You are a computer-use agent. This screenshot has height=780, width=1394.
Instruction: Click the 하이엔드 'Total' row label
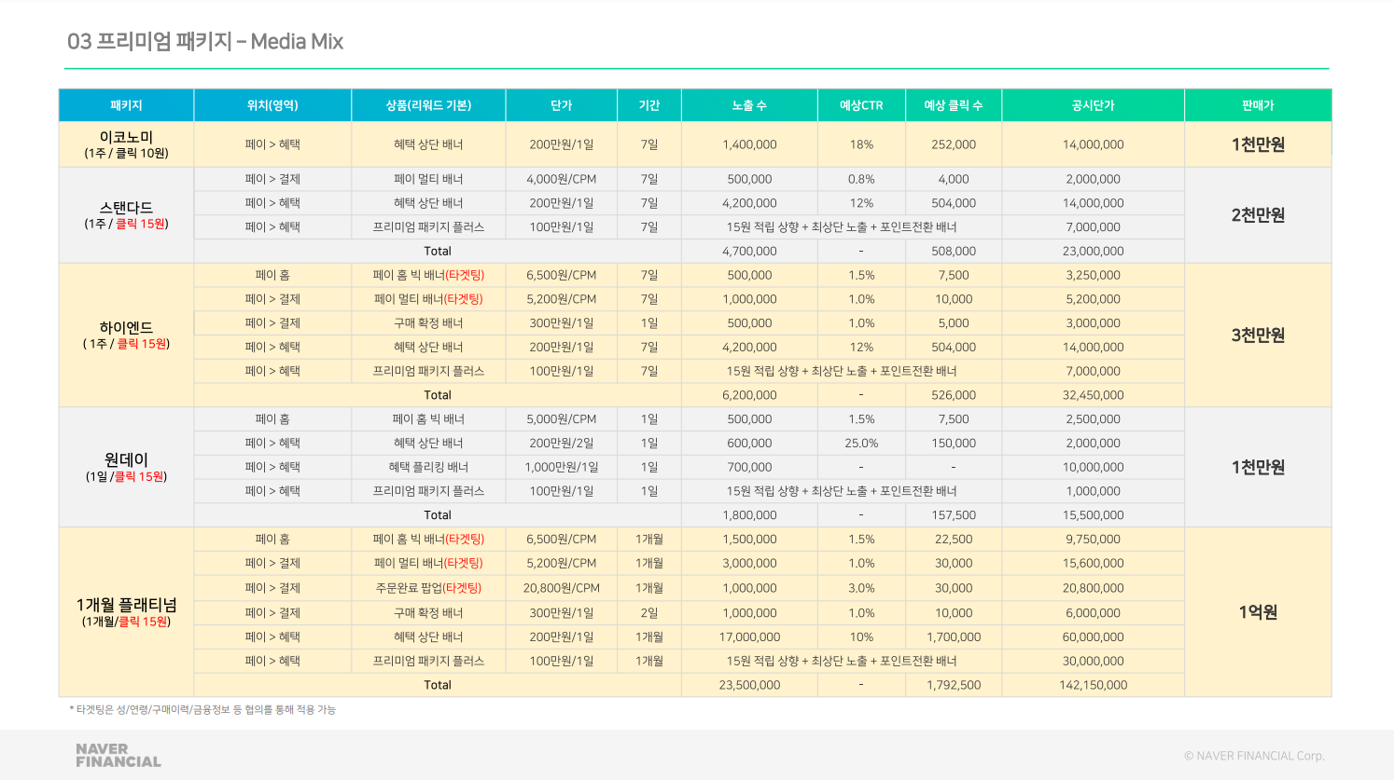coord(438,395)
